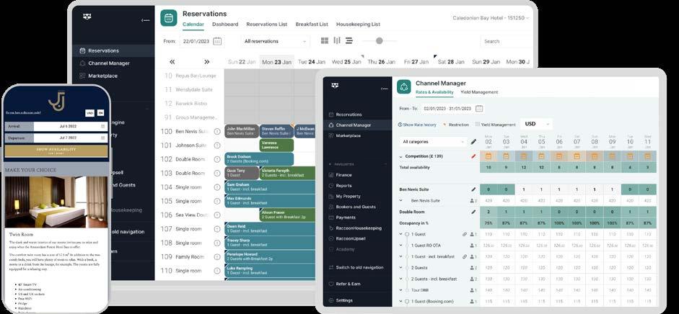Select USD currency button on phone screen
Screen dimensions: 679x314
tap(89, 113)
